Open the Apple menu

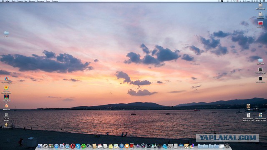3,1
